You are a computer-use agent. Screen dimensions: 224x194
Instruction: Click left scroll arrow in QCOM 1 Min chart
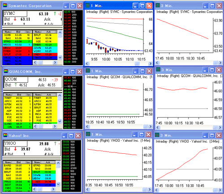(87, 127)
